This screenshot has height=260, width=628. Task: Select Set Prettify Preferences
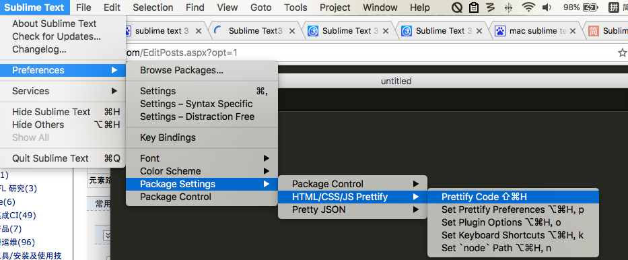pos(514,209)
